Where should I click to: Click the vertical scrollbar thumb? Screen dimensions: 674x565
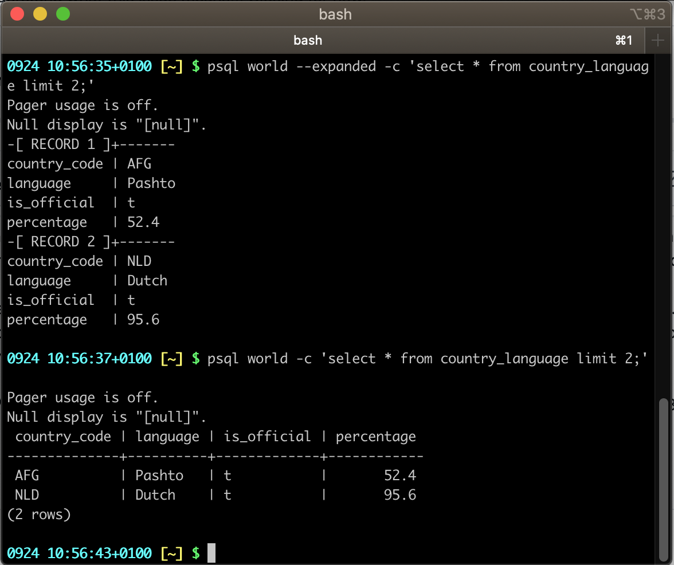pyautogui.click(x=664, y=479)
